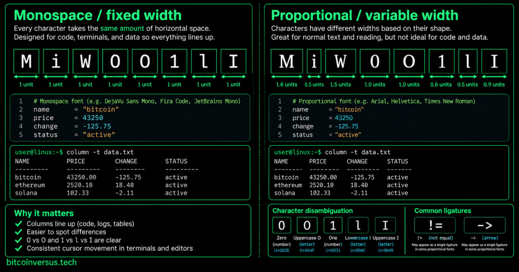The image size is (519, 272).
Task: Click the "1 unit" label under monospace M
Action: [x=26, y=84]
